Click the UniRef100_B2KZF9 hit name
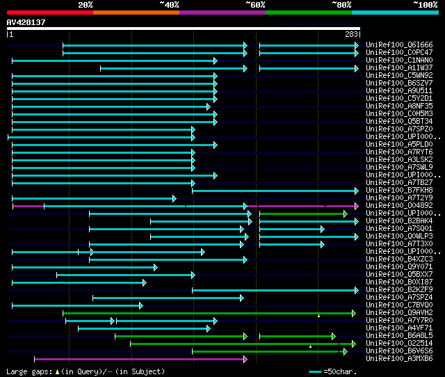 pos(399,290)
